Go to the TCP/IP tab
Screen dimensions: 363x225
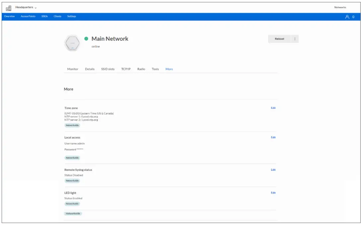click(x=126, y=69)
